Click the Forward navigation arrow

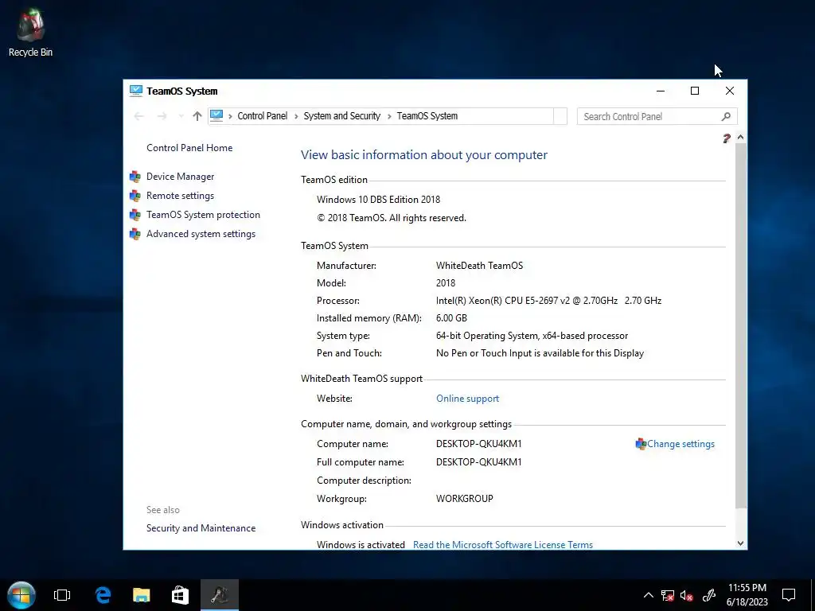(x=162, y=116)
